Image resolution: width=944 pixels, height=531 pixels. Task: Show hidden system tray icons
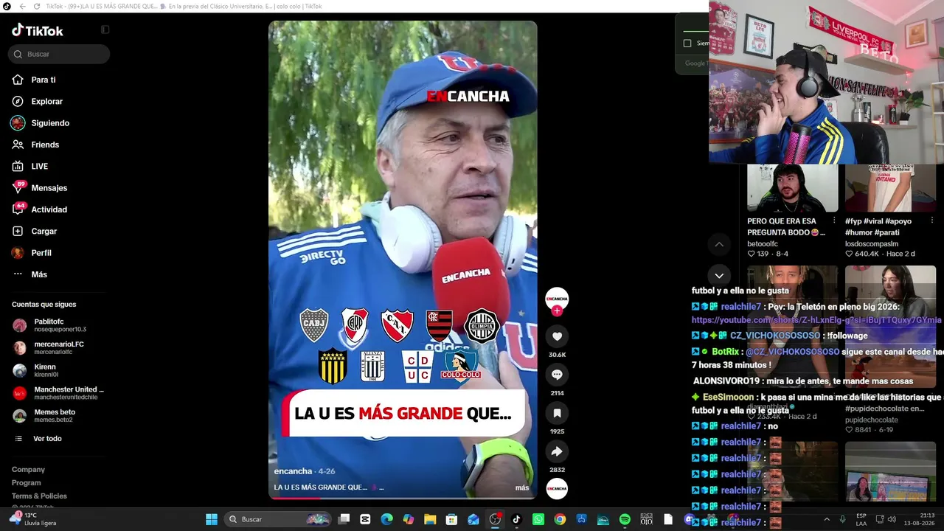pyautogui.click(x=827, y=519)
